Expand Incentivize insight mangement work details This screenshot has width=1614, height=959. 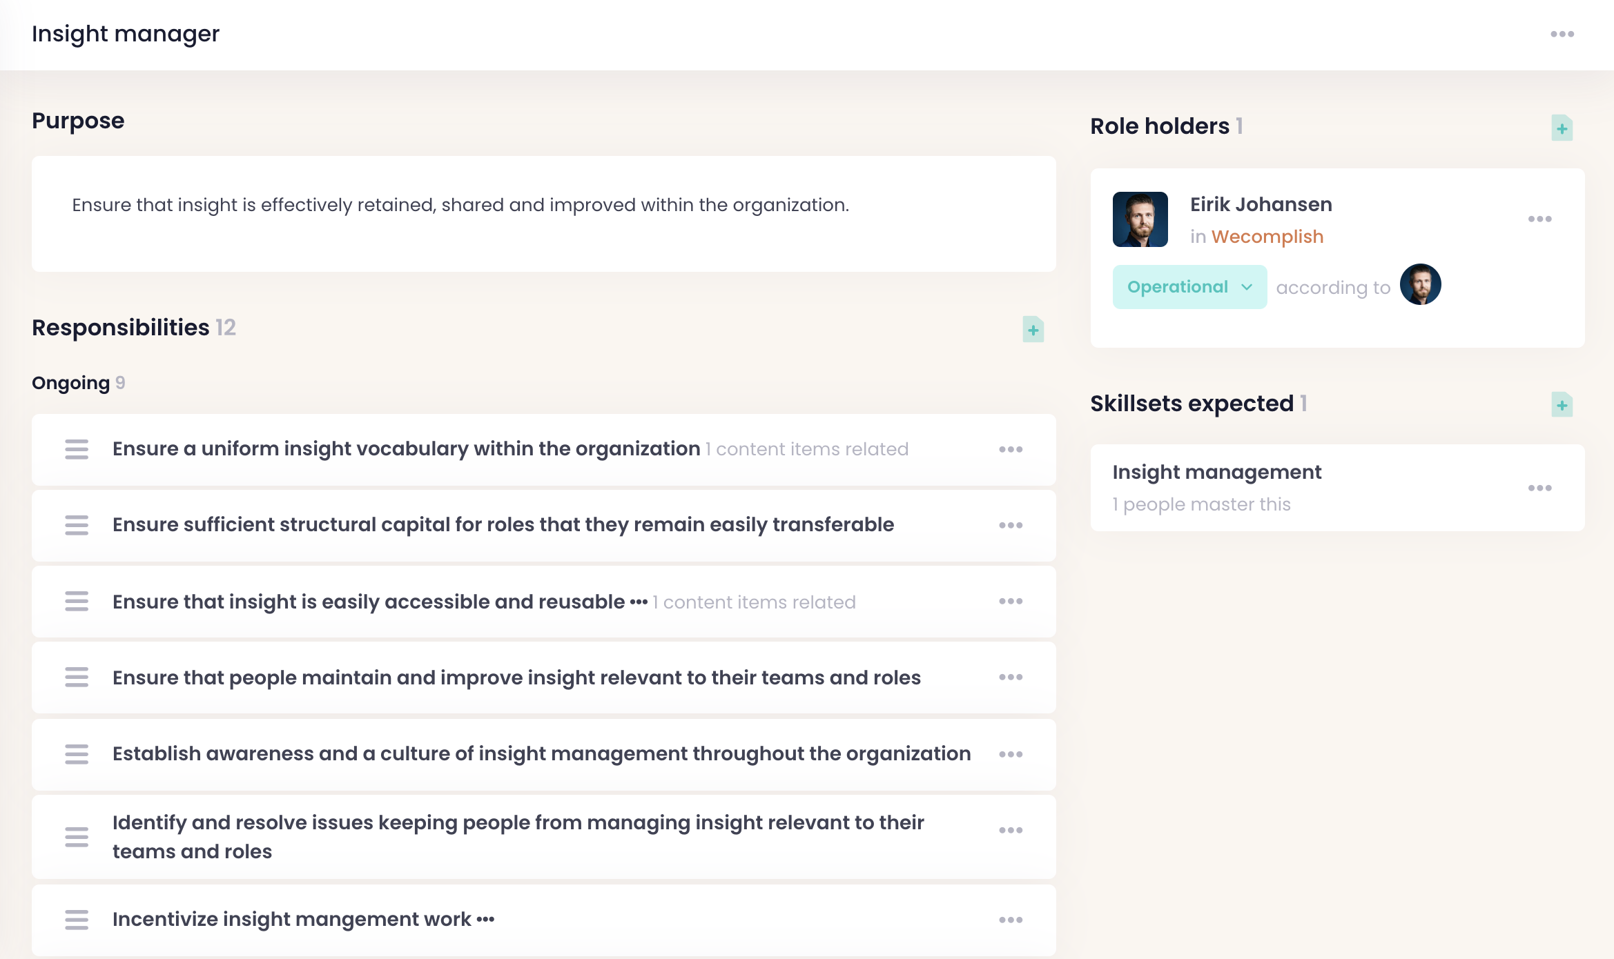tap(485, 920)
